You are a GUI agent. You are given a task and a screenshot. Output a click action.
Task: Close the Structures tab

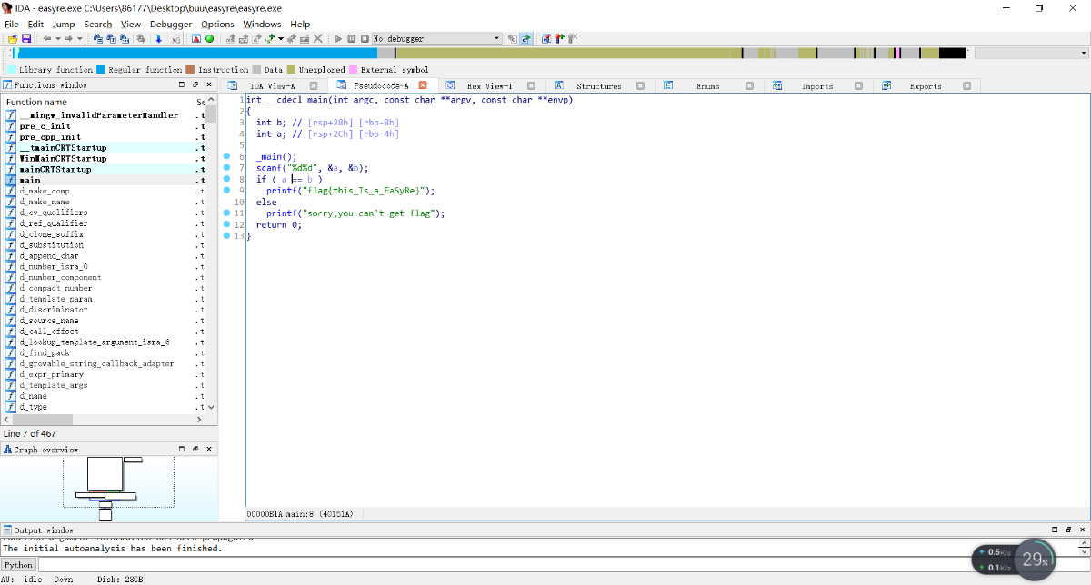coord(640,85)
